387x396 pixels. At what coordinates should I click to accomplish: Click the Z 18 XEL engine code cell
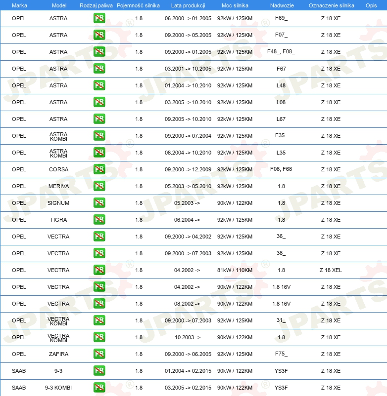(x=331, y=270)
